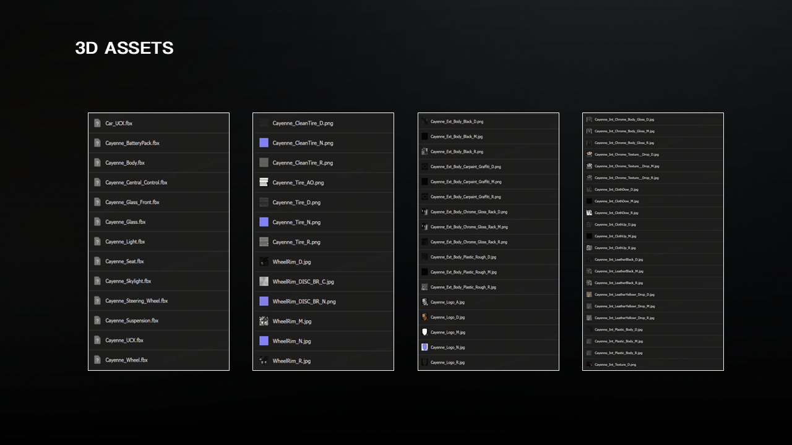792x445 pixels.
Task: Click Cayenne_Ext_Body_Chrome_Gloss_Rack_M.png
Action: 469,227
